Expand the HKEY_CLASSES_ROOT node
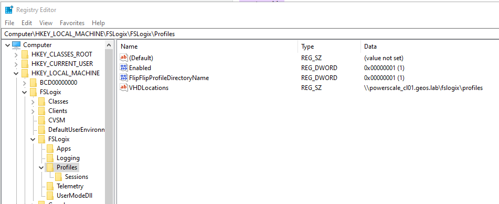The image size is (499, 204). click(16, 54)
